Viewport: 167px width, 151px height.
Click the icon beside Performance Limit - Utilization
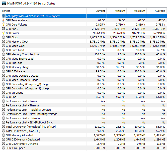pos(4,118)
